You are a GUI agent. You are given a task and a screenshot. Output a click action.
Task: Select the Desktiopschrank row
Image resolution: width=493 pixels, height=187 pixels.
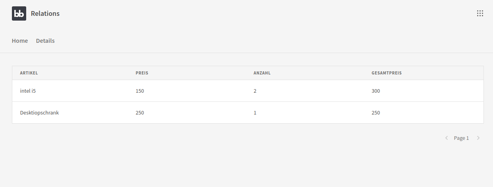coord(39,113)
